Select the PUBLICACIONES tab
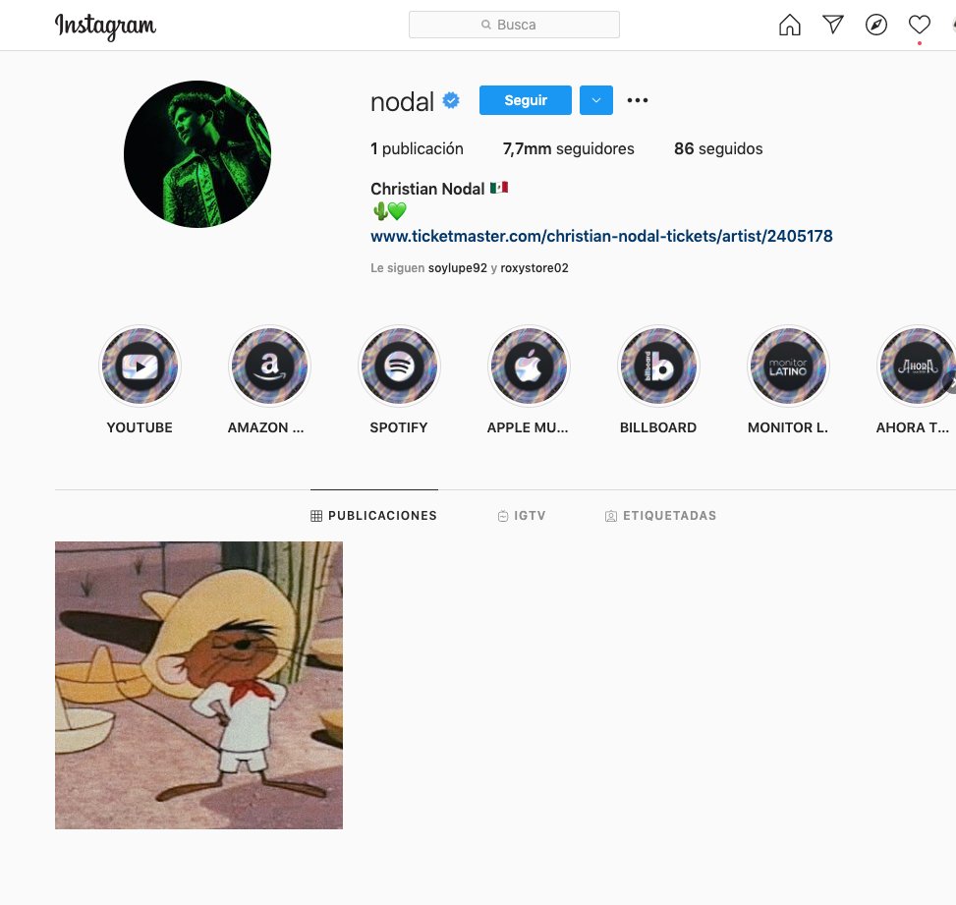The width and height of the screenshot is (956, 905). click(373, 515)
